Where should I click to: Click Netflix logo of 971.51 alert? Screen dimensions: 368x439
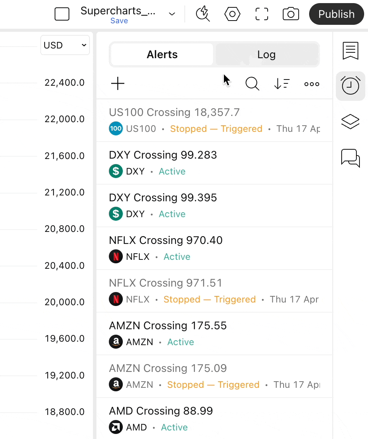116,299
